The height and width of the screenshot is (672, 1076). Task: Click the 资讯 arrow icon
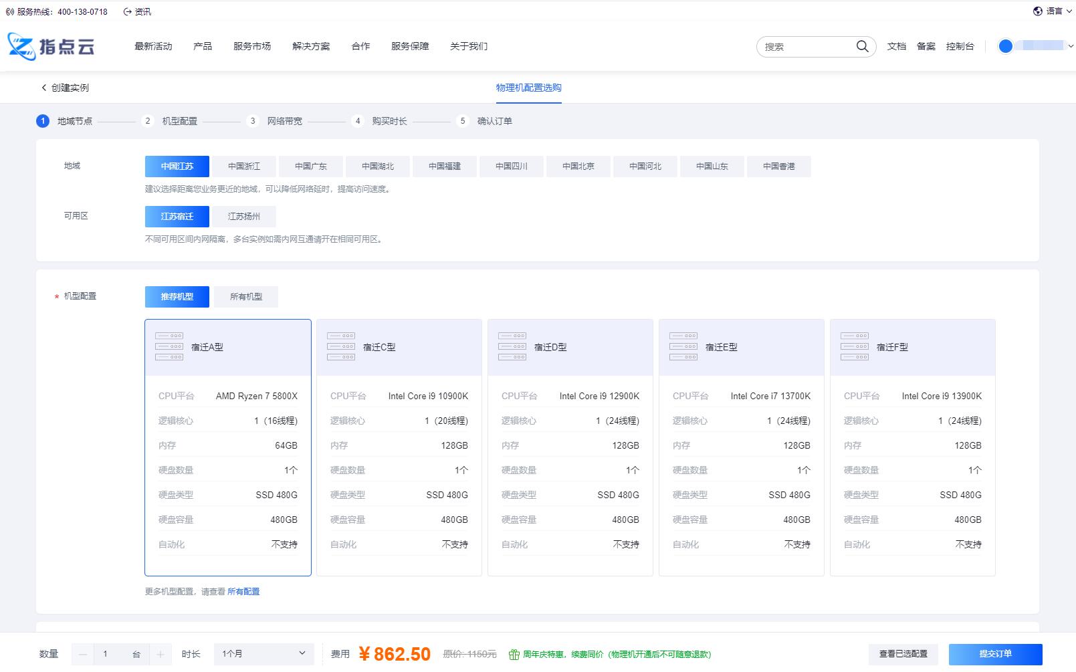[127, 11]
